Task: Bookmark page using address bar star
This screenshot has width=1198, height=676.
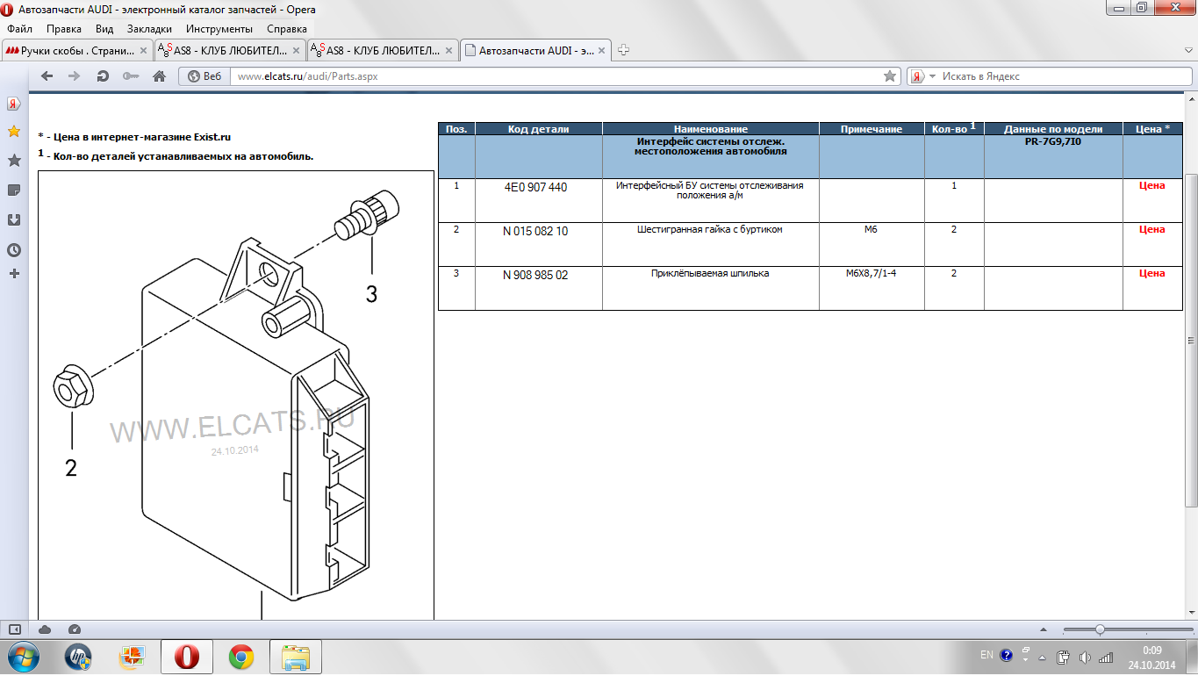Action: (890, 76)
